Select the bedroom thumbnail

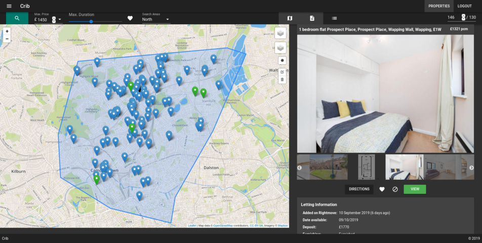tap(404, 167)
